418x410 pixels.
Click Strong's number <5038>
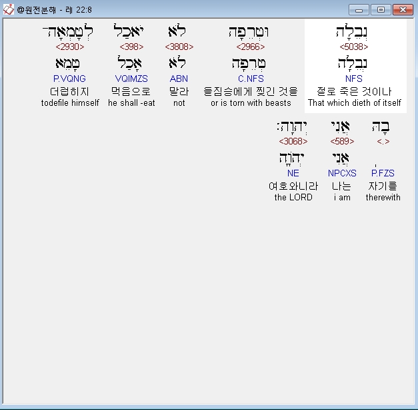[354, 47]
